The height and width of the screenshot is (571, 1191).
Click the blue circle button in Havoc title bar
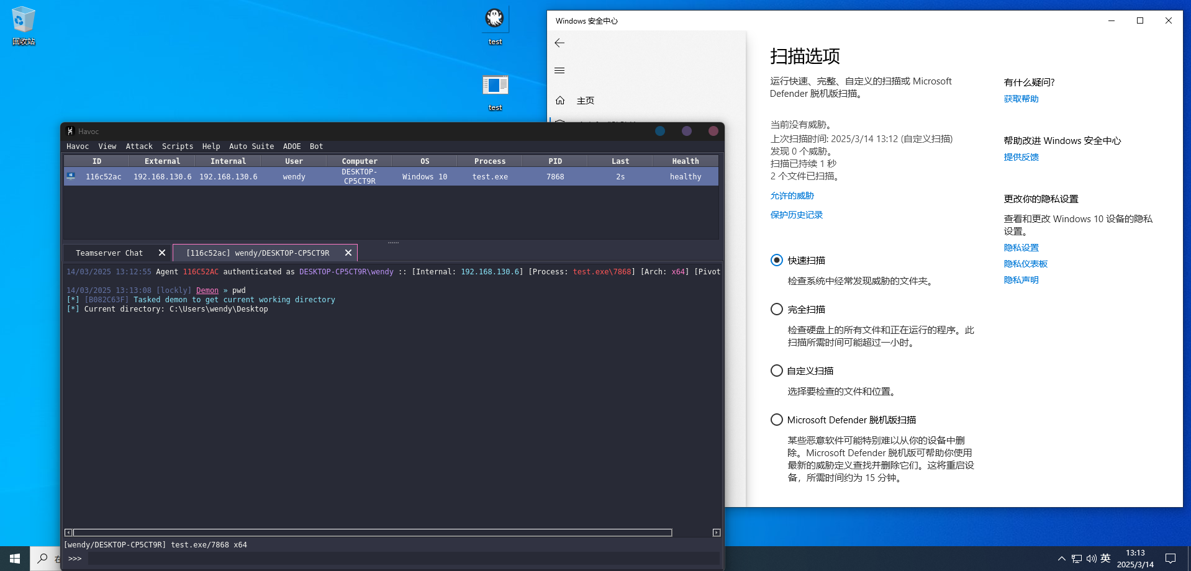[660, 131]
